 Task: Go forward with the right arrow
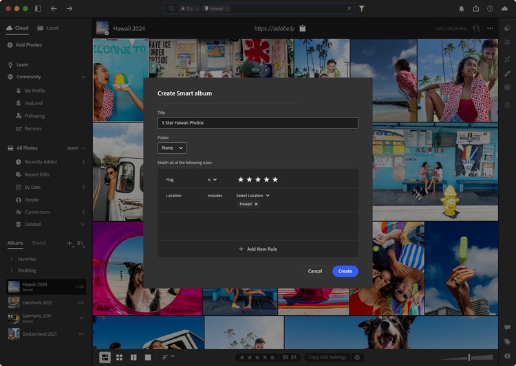[69, 8]
